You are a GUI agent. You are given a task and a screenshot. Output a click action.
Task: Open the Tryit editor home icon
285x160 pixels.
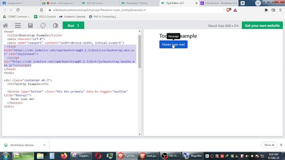click(5, 26)
